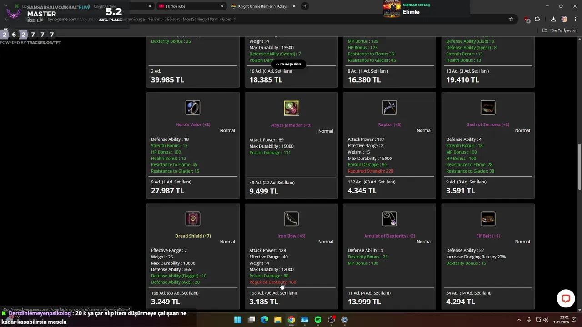Viewport: 582px width, 327px height.
Task: Click the 3.591 TL price
Action: point(461,191)
